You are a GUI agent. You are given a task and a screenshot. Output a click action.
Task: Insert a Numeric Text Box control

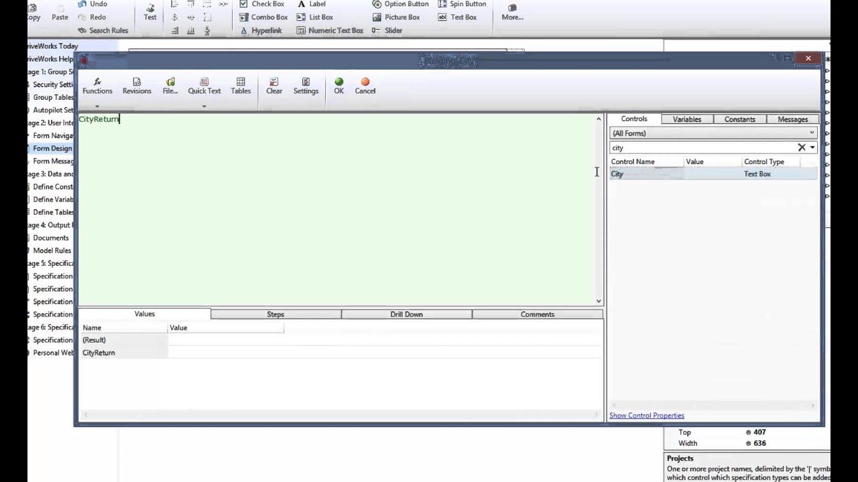pyautogui.click(x=330, y=30)
